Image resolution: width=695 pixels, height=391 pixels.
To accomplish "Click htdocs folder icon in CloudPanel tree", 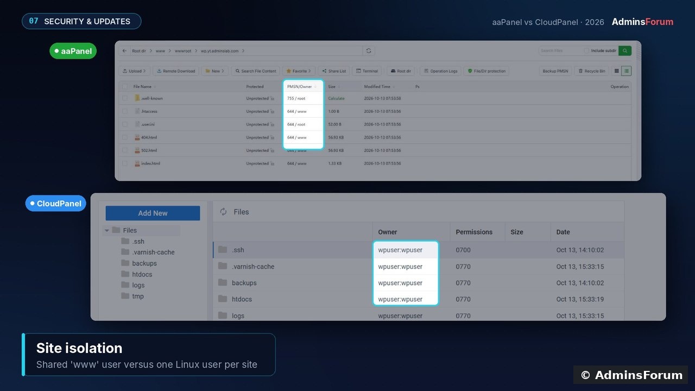I will pos(125,274).
